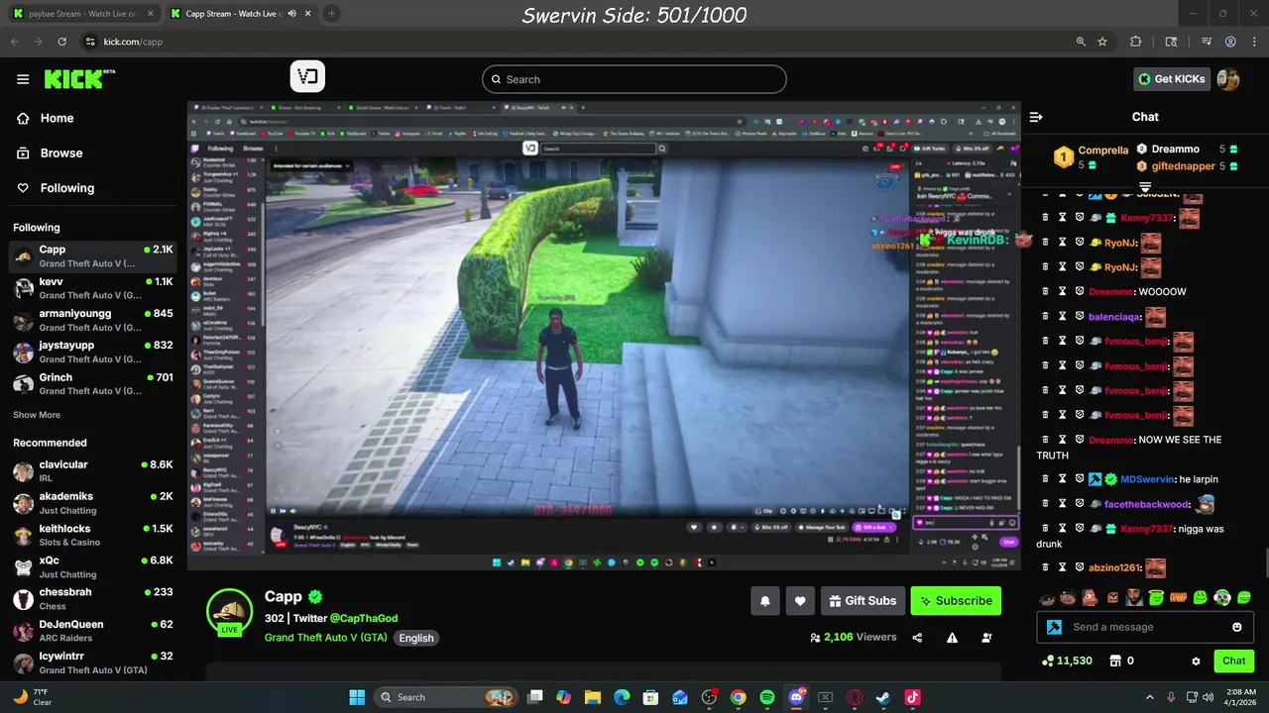
Task: Click the Send a message field
Action: 1145,627
